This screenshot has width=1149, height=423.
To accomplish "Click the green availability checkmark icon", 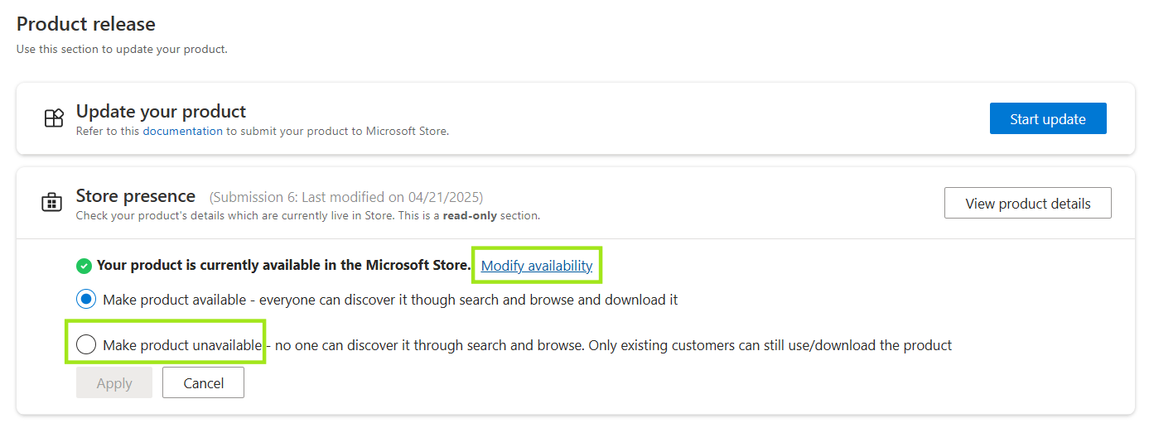I will [84, 266].
